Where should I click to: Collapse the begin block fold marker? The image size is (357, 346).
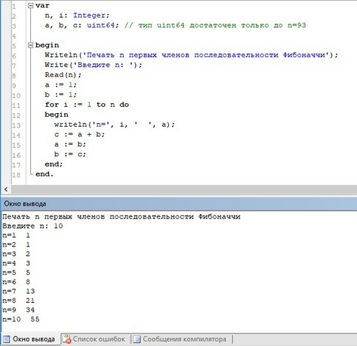coord(30,45)
